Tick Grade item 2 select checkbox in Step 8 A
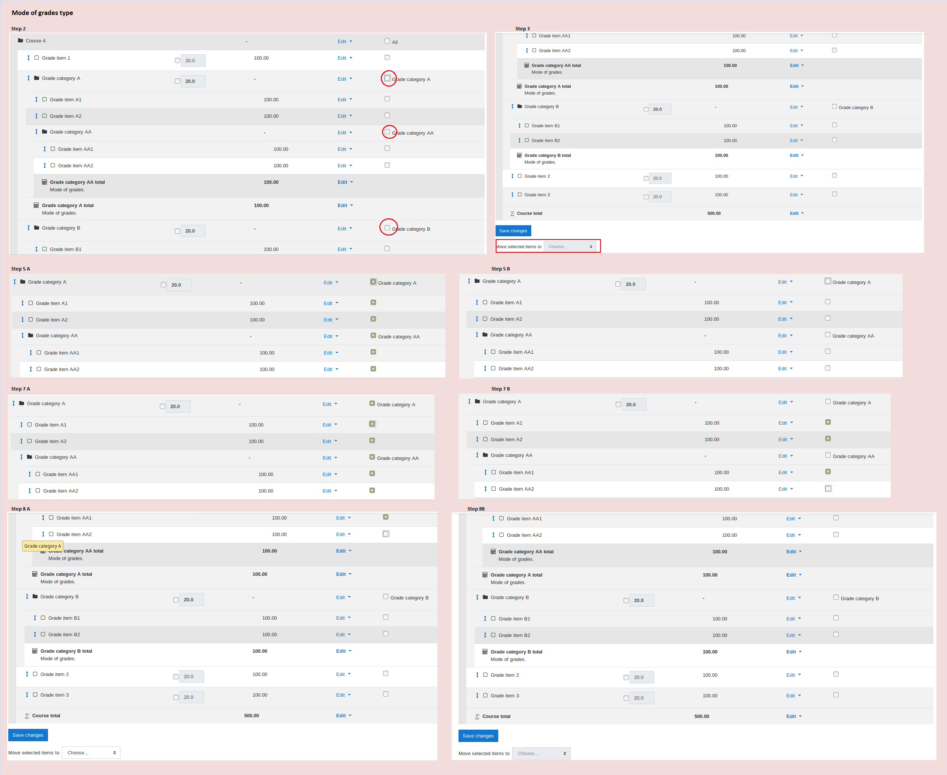Viewport: 947px width, 775px height. pos(386,673)
